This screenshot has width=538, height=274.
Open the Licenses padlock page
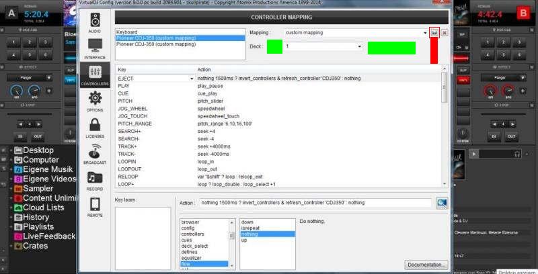[x=95, y=128]
